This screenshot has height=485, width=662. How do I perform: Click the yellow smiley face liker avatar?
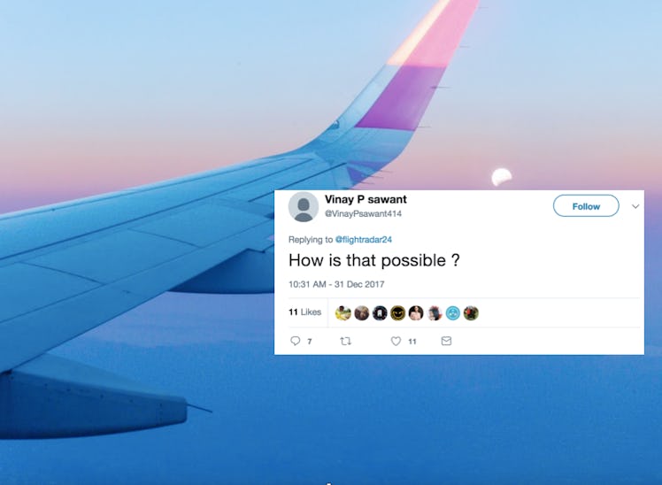pos(397,312)
